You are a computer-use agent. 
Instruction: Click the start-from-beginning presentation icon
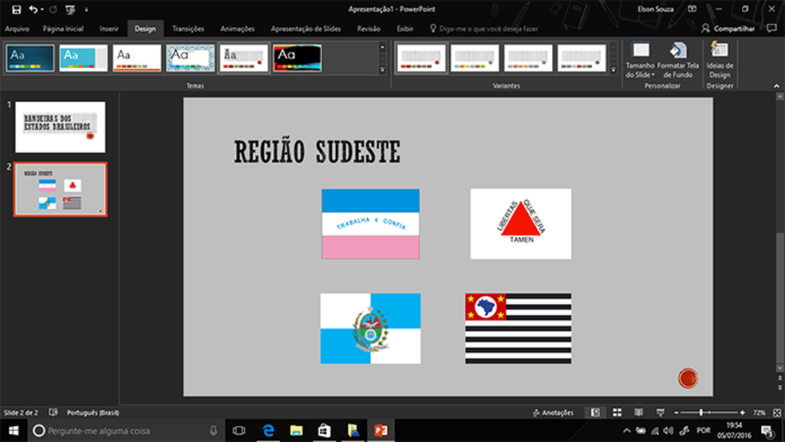pos(70,10)
